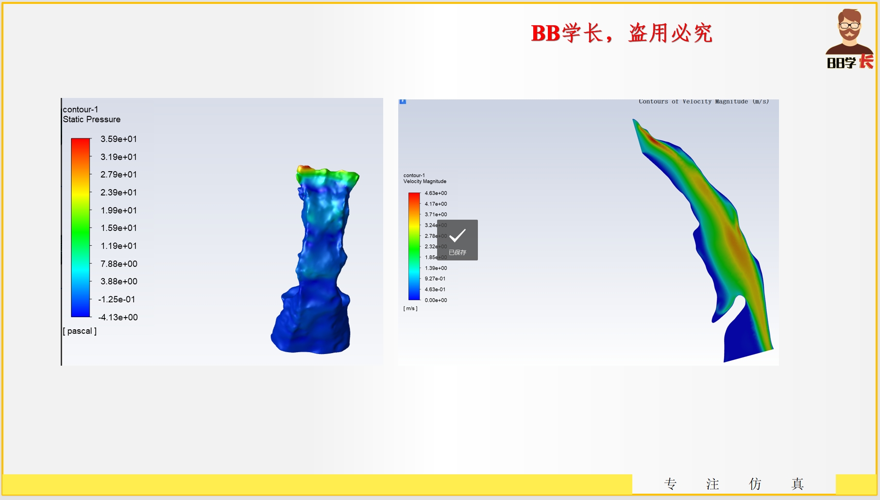
Task: Click the Velocity Magnitude color bar
Action: pos(414,246)
